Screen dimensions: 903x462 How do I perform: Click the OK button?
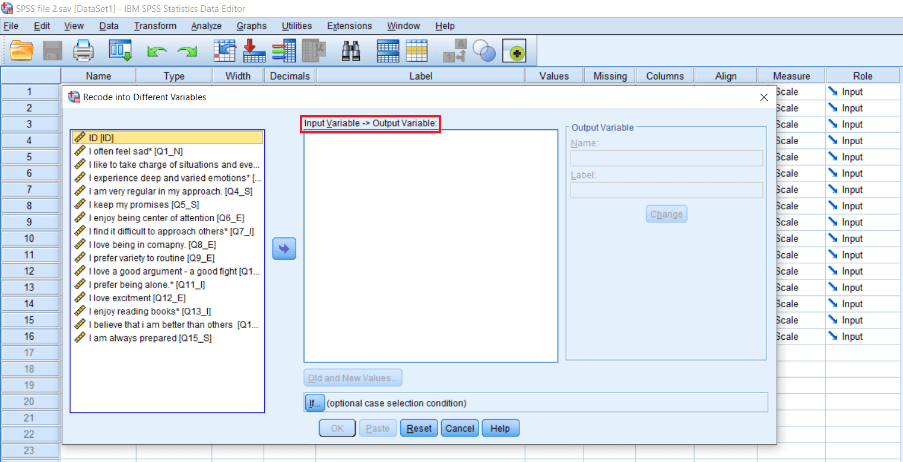pos(337,428)
